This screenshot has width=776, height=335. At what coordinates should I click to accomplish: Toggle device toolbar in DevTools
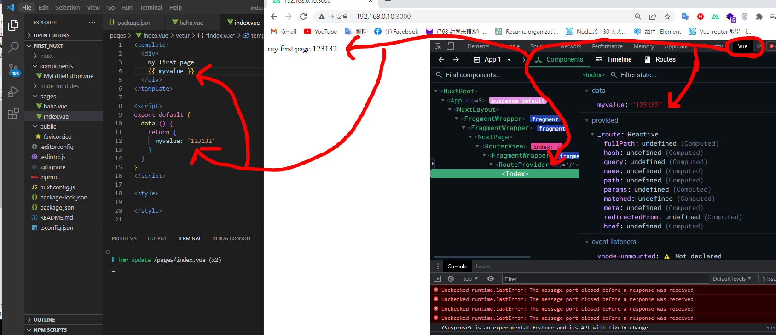coord(450,46)
